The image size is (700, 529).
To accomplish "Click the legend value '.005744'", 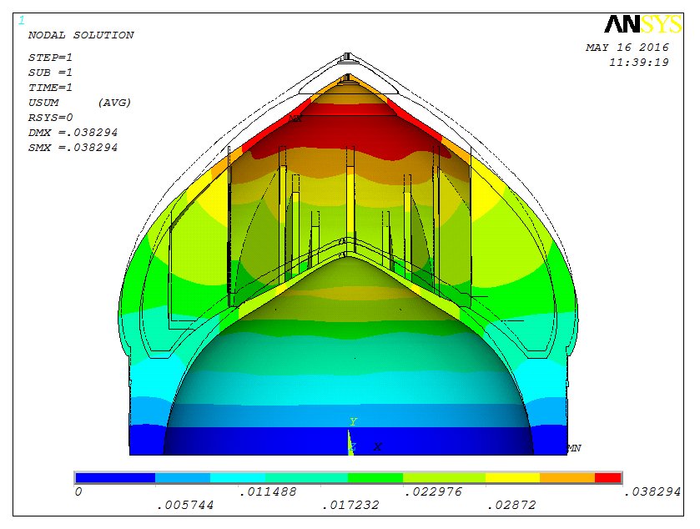I will pos(185,506).
